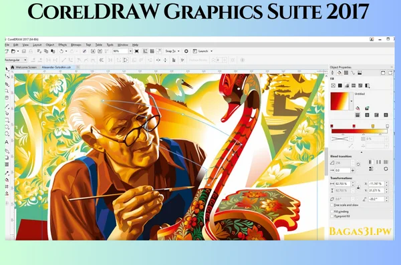Click the fountain fill preview swatch
The width and height of the screenshot is (401, 265).
coord(340,101)
